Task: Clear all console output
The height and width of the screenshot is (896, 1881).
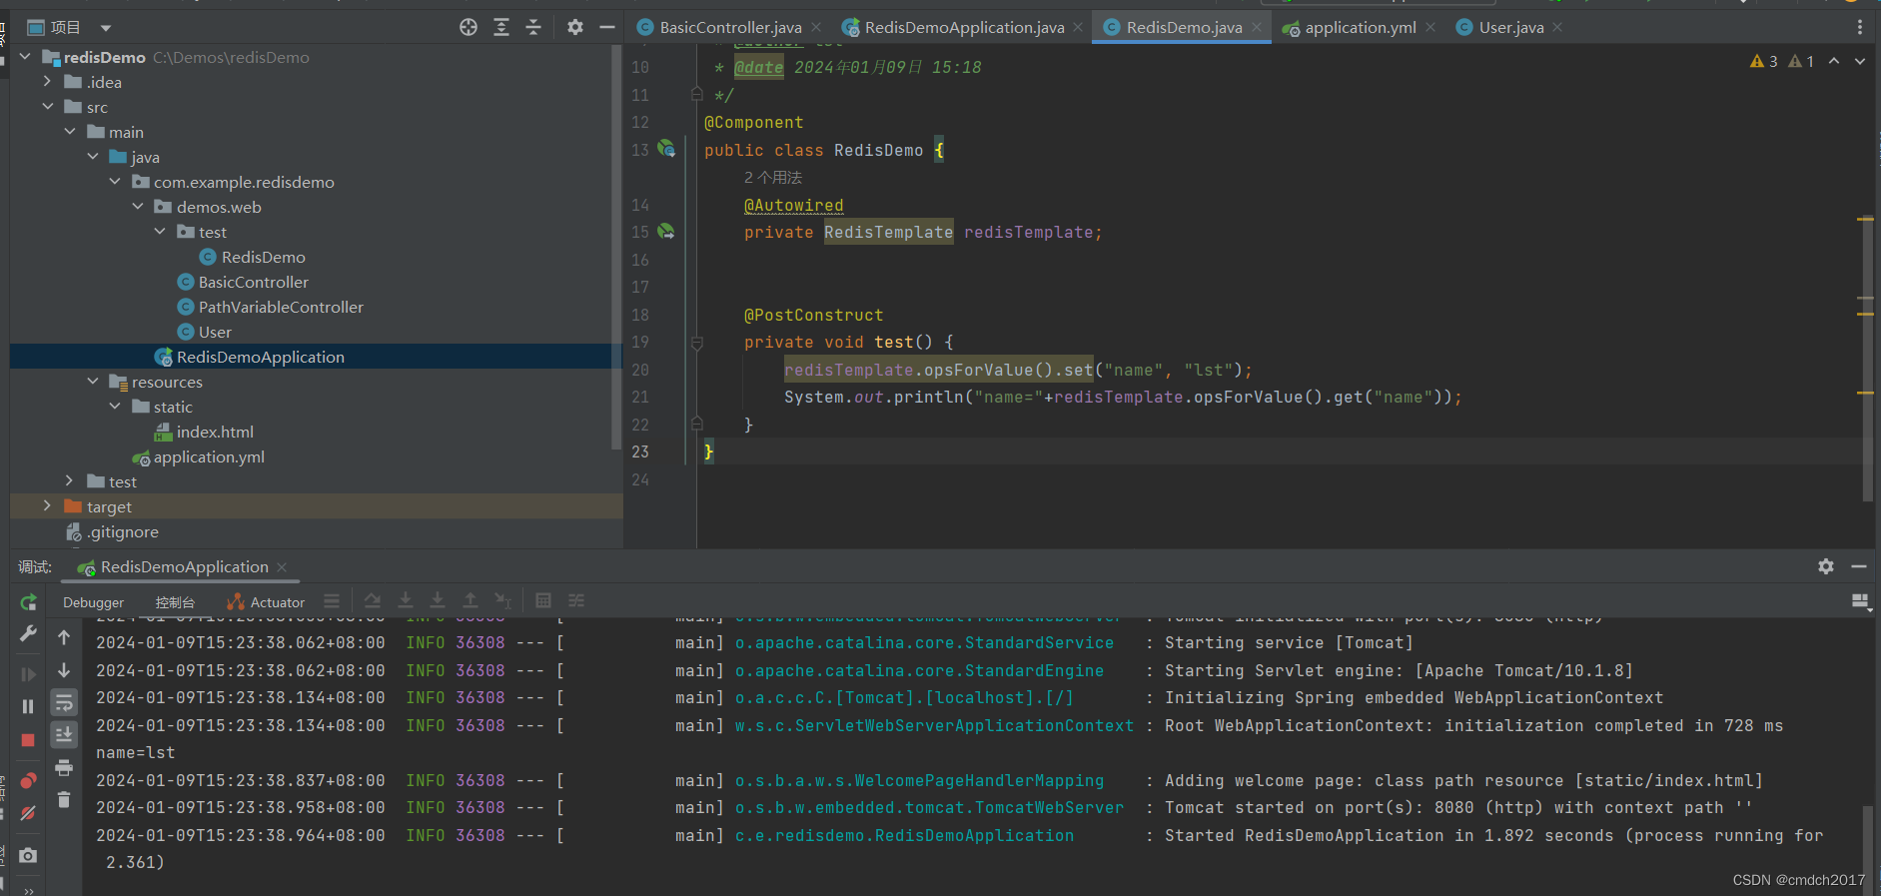Action: point(64,799)
